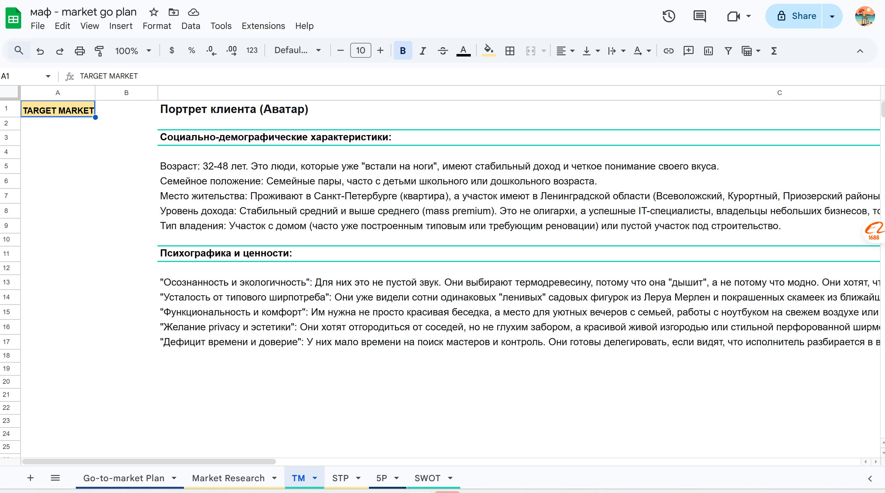885x493 pixels.
Task: Click the insert chart icon
Action: [x=708, y=51]
